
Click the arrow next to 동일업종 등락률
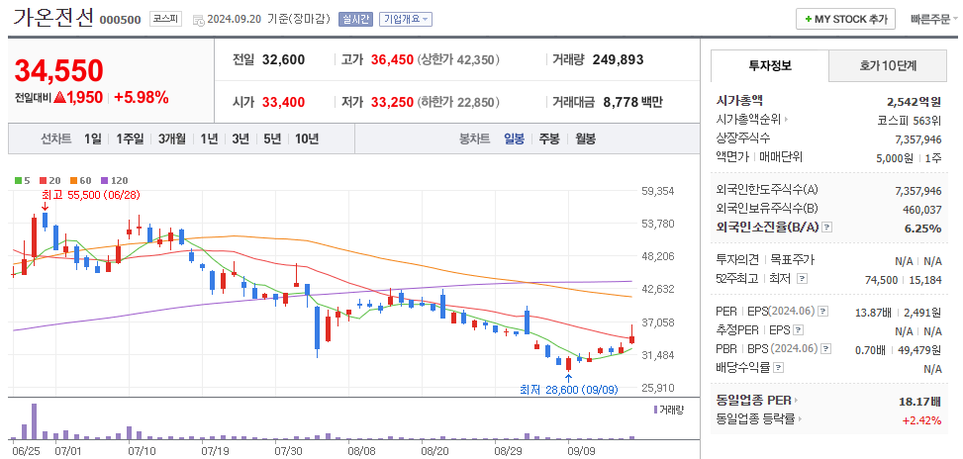point(801,419)
